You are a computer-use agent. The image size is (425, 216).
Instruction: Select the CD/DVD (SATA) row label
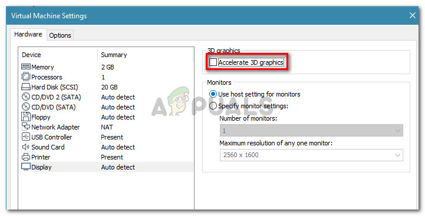pyautogui.click(x=54, y=107)
